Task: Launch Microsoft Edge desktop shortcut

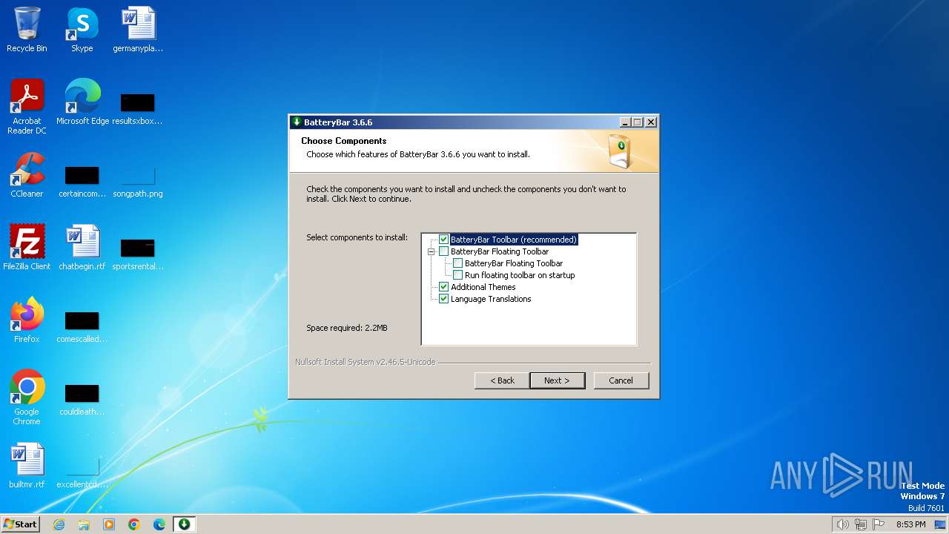Action: pyautogui.click(x=82, y=102)
